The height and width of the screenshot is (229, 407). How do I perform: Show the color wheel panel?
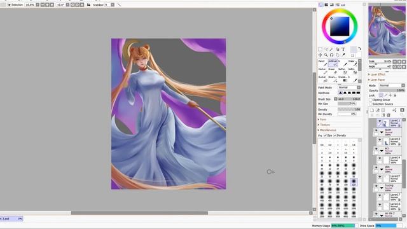(321, 4)
